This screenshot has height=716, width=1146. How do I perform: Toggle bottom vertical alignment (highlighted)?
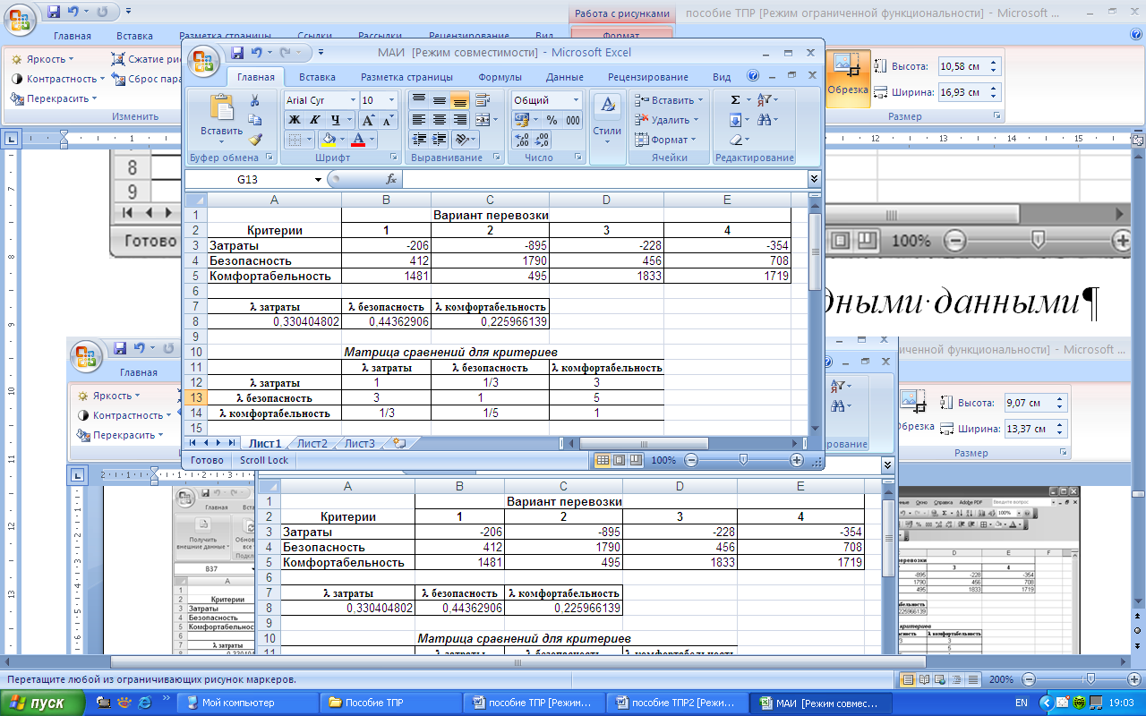pyautogui.click(x=459, y=100)
